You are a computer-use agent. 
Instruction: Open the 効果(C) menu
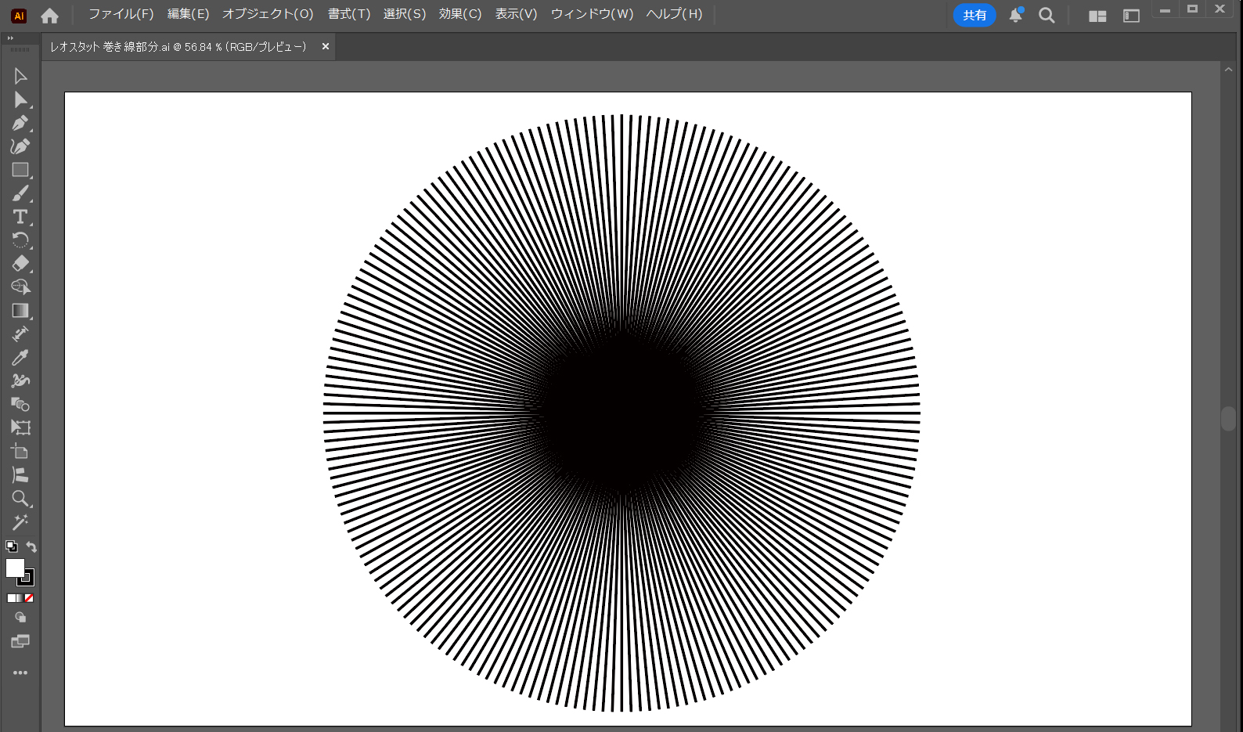pyautogui.click(x=459, y=14)
